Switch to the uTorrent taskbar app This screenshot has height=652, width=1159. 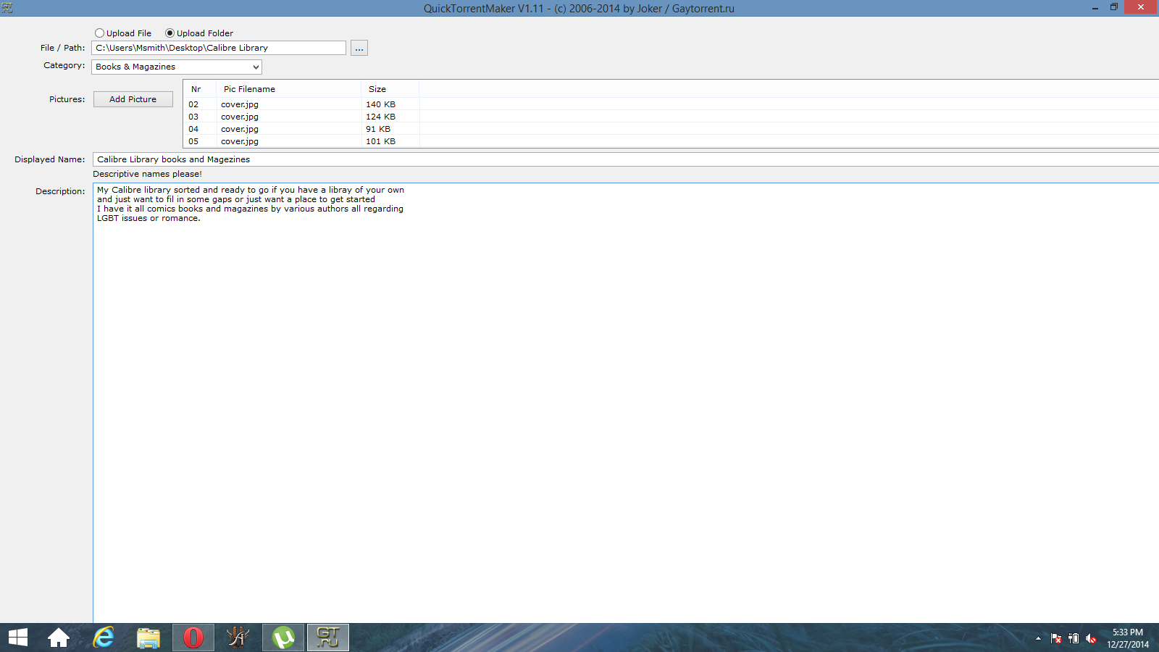283,638
